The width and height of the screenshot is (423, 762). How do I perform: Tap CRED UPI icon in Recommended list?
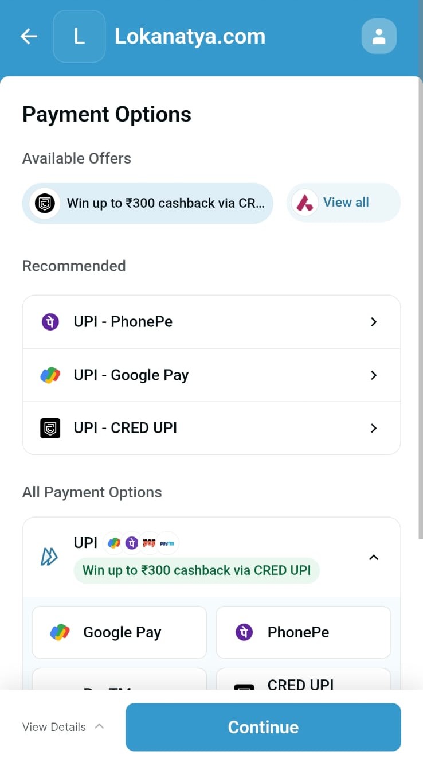click(x=50, y=428)
